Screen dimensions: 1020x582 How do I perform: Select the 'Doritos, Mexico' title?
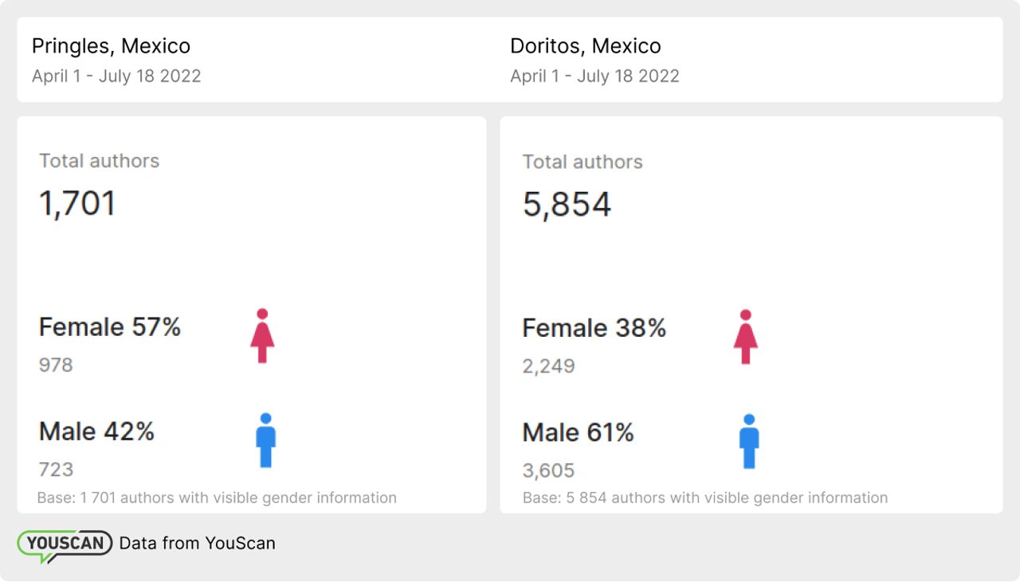pyautogui.click(x=585, y=46)
